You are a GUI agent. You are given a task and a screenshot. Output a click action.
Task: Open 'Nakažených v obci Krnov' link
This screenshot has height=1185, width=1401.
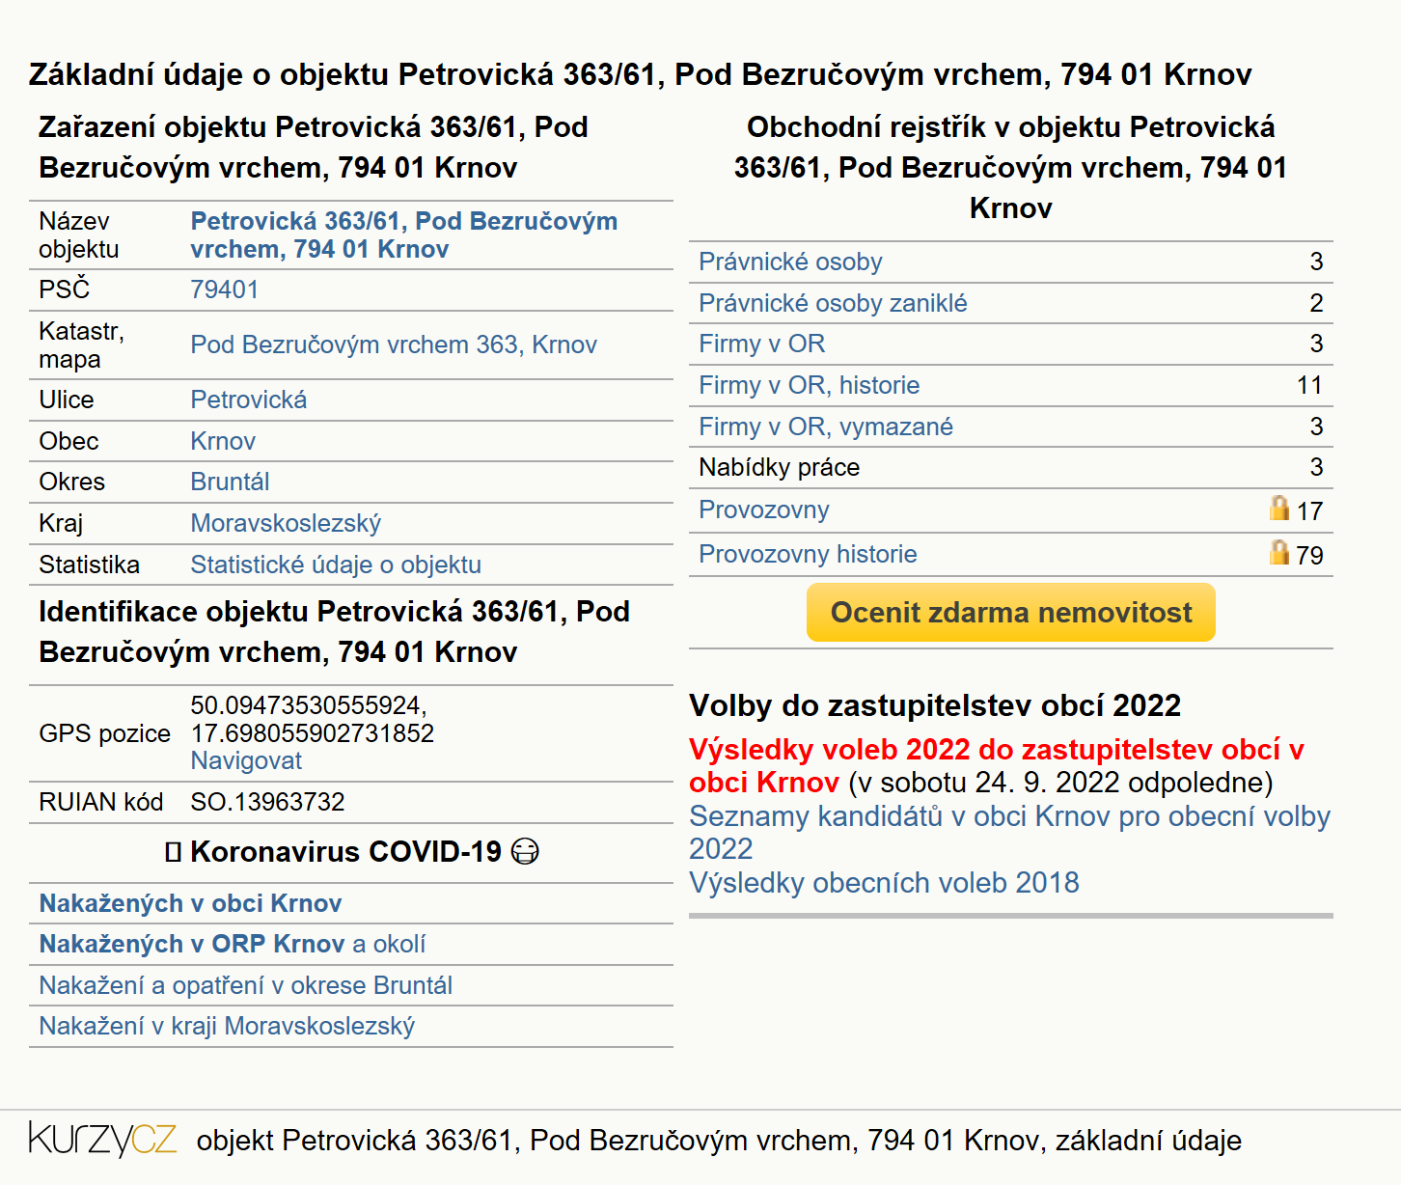pos(190,903)
